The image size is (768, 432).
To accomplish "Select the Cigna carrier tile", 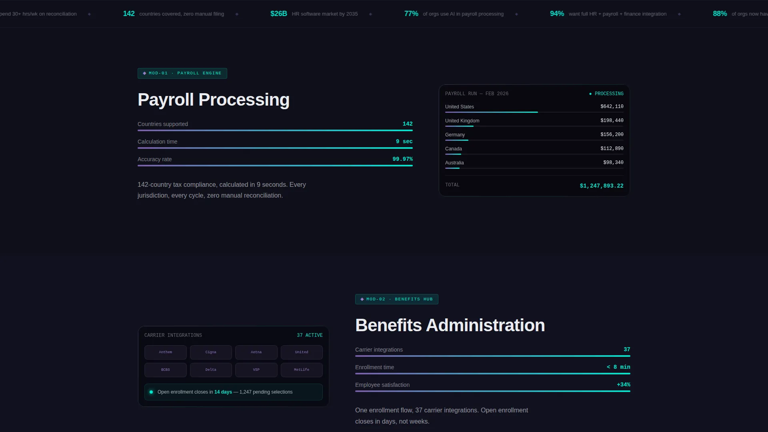I will [x=211, y=352].
